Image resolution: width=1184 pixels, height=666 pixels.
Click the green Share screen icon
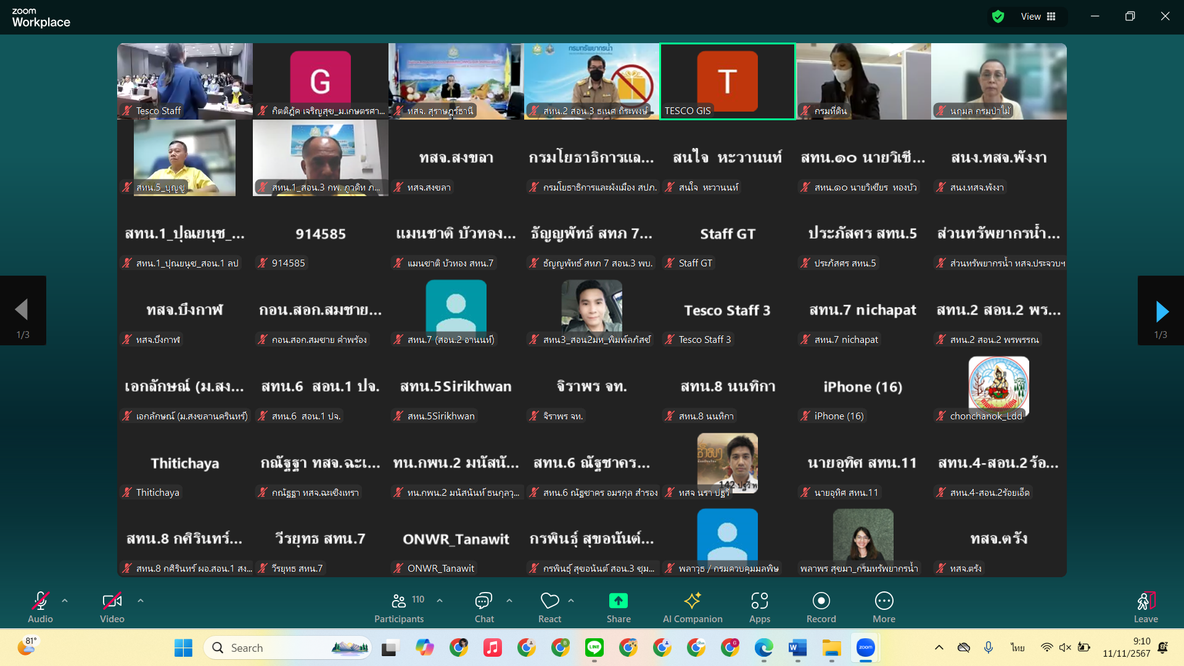click(x=618, y=601)
